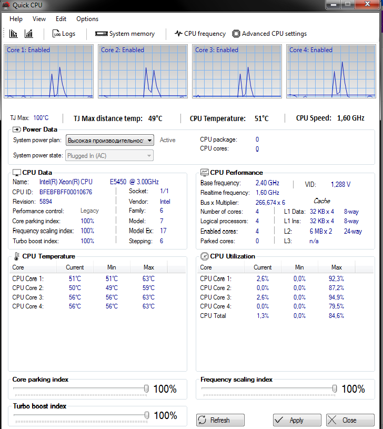Click the Frequency scaling index slider thumb
383x429 pixels.
(x=335, y=389)
